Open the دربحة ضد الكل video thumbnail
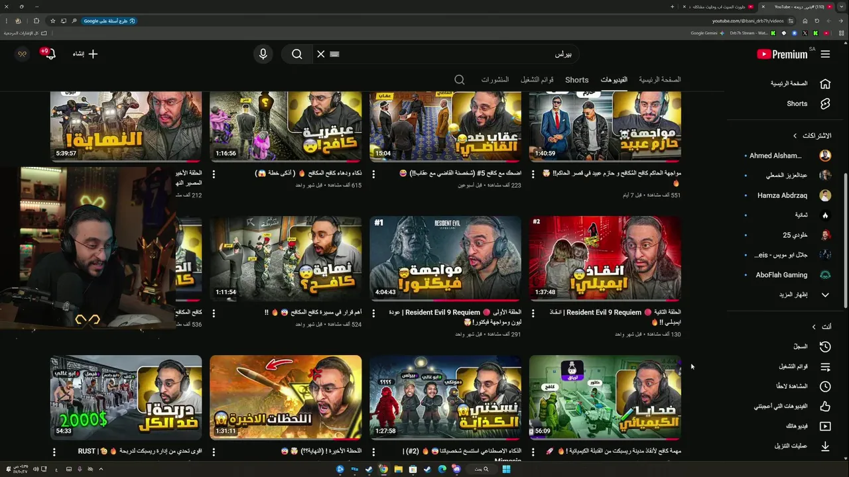The height and width of the screenshot is (477, 849). pyautogui.click(x=125, y=397)
